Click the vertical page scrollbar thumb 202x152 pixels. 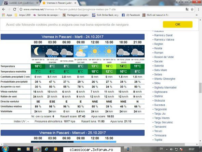(x=200, y=88)
